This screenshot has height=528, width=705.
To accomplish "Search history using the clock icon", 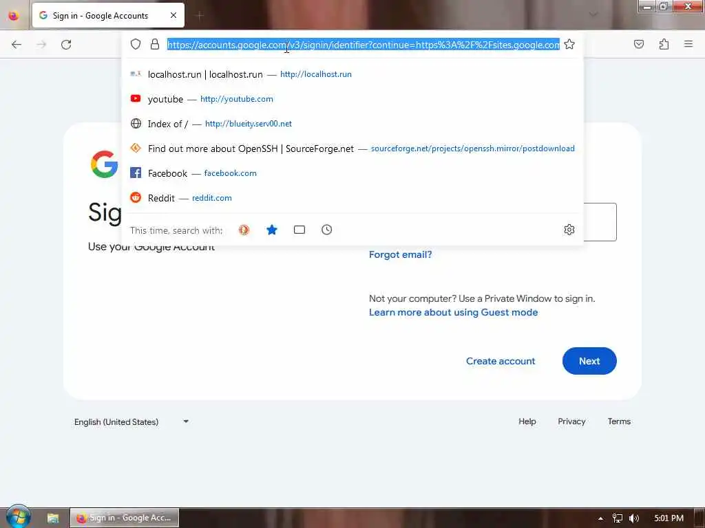I will (327, 230).
